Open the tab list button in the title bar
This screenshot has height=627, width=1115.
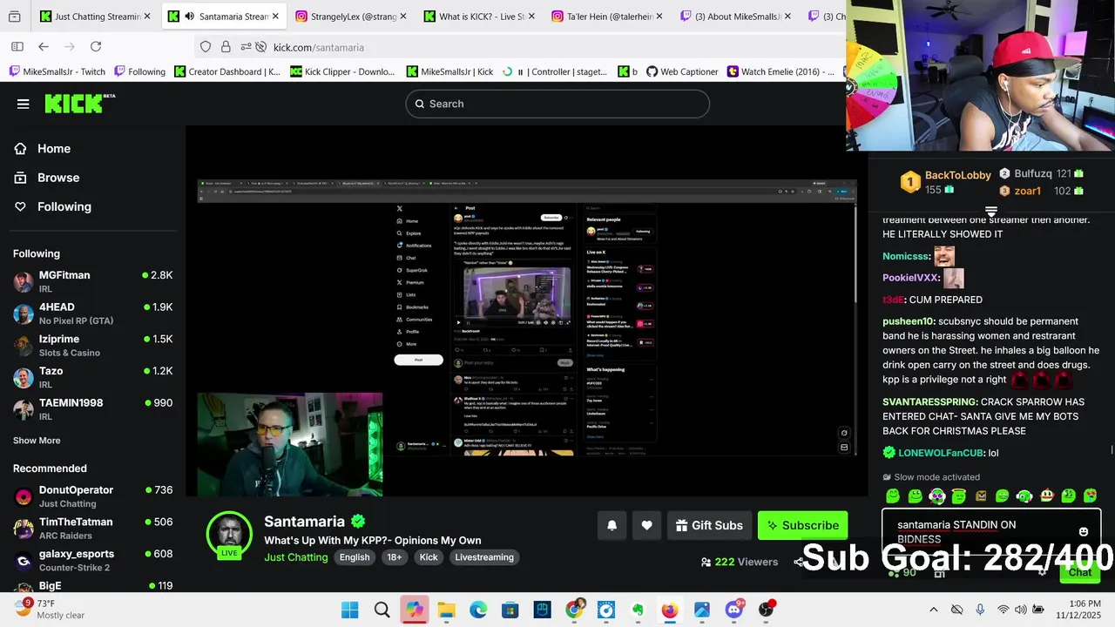pos(15,17)
